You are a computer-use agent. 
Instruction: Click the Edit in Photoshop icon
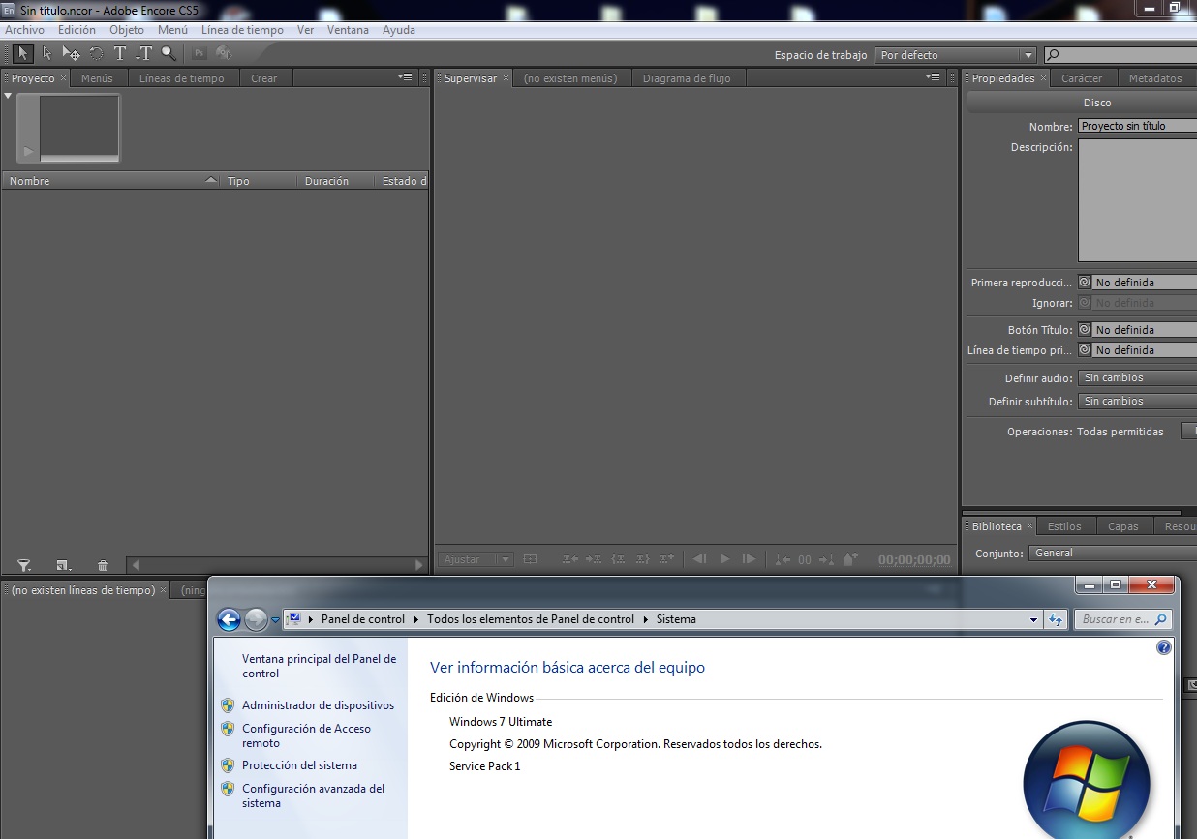tap(199, 53)
